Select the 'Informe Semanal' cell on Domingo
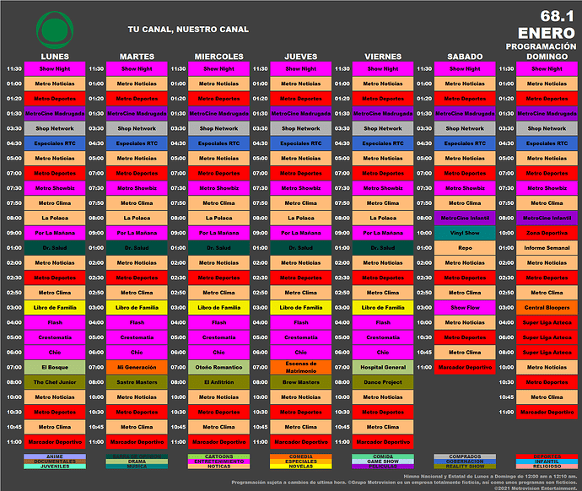The width and height of the screenshot is (582, 491). pyautogui.click(x=547, y=248)
